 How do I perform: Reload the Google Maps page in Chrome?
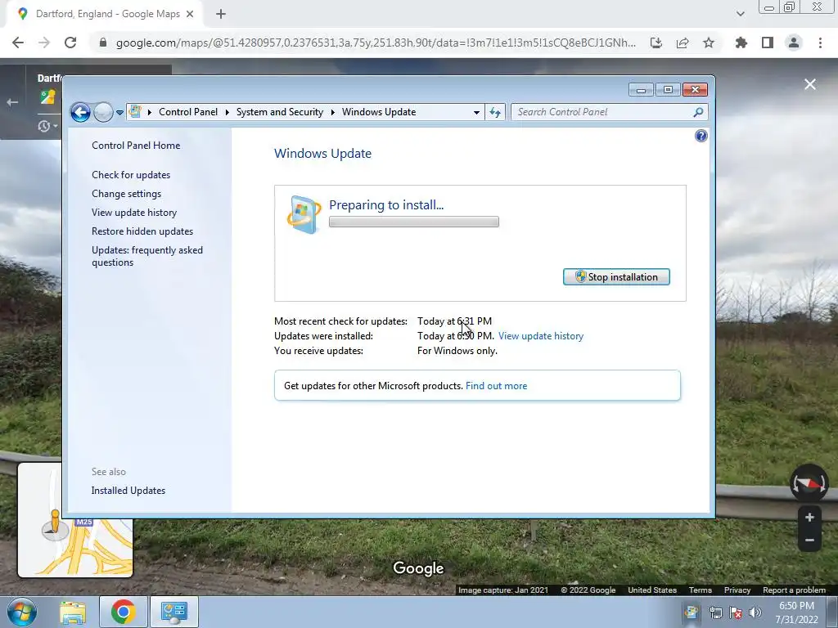click(x=70, y=43)
